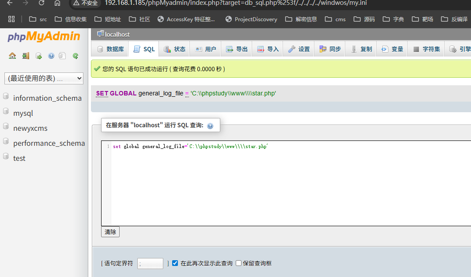The width and height of the screenshot is (471, 277).
Task: Enable the 保留查询框 checkbox
Action: (238, 263)
